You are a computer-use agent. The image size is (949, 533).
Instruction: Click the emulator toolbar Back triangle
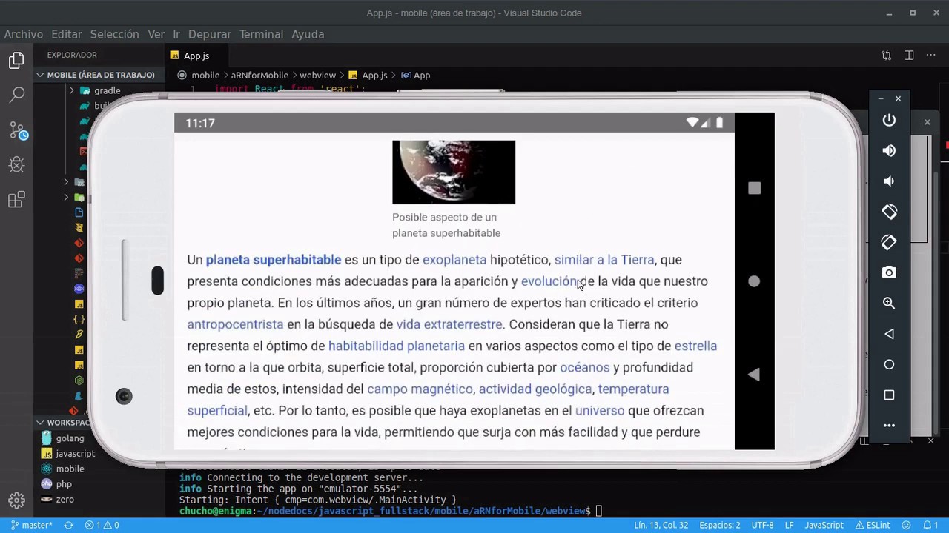pyautogui.click(x=889, y=334)
